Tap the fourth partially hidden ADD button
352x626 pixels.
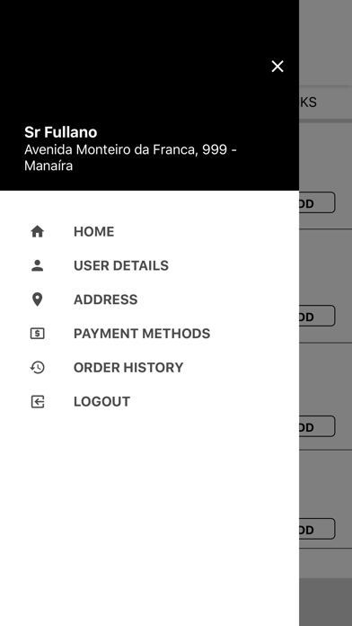[x=317, y=529]
